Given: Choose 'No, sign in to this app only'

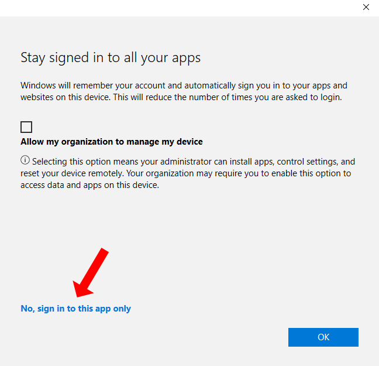Looking at the screenshot, I should tap(75, 309).
